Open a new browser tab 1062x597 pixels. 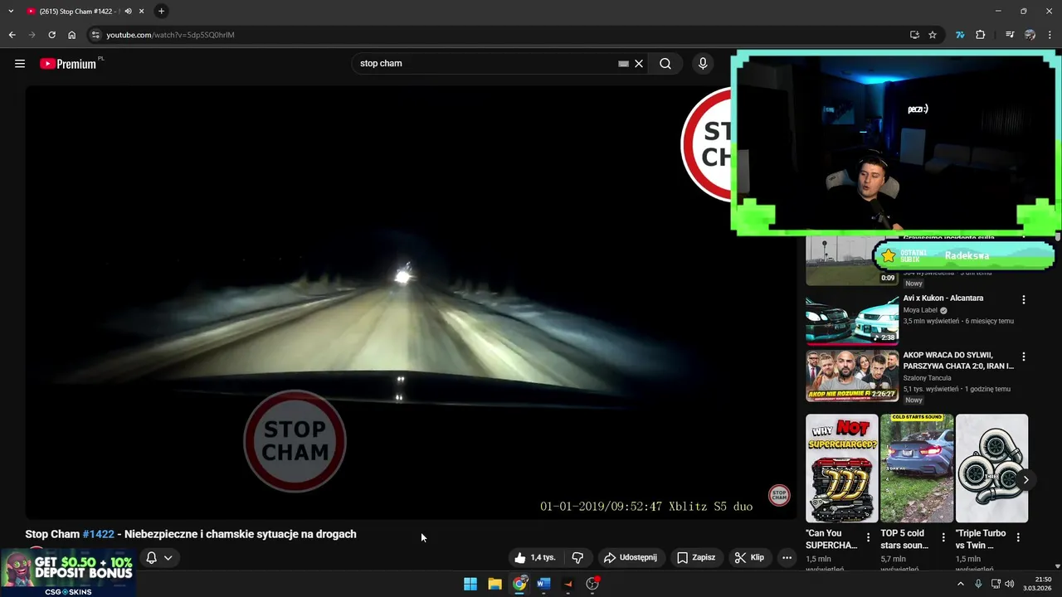pos(161,11)
